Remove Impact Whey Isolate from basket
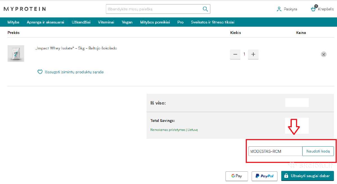Image resolution: width=337 pixels, height=184 pixels. tap(324, 54)
